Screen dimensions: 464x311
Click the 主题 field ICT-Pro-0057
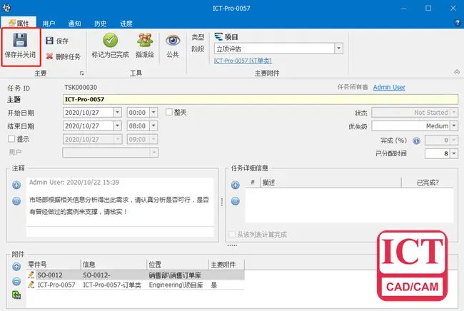point(261,99)
